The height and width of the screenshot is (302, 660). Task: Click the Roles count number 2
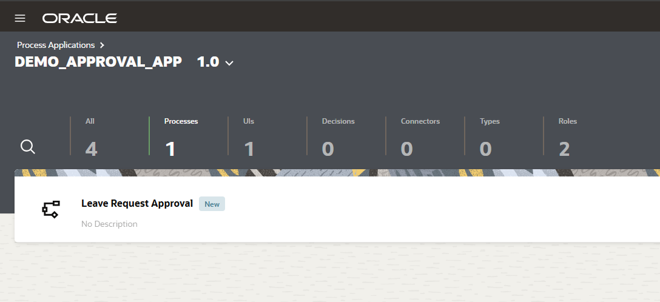(x=564, y=149)
